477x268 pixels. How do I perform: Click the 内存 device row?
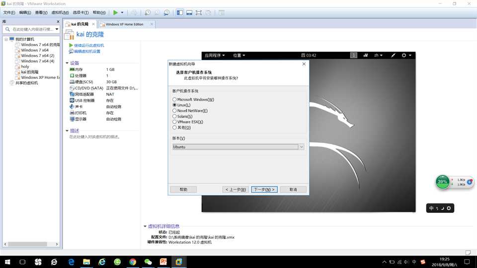click(103, 69)
